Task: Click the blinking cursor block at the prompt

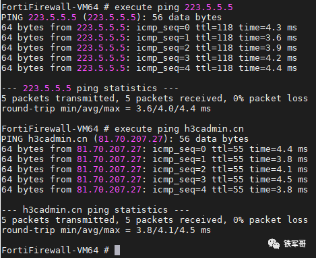Action: pyautogui.click(x=117, y=250)
